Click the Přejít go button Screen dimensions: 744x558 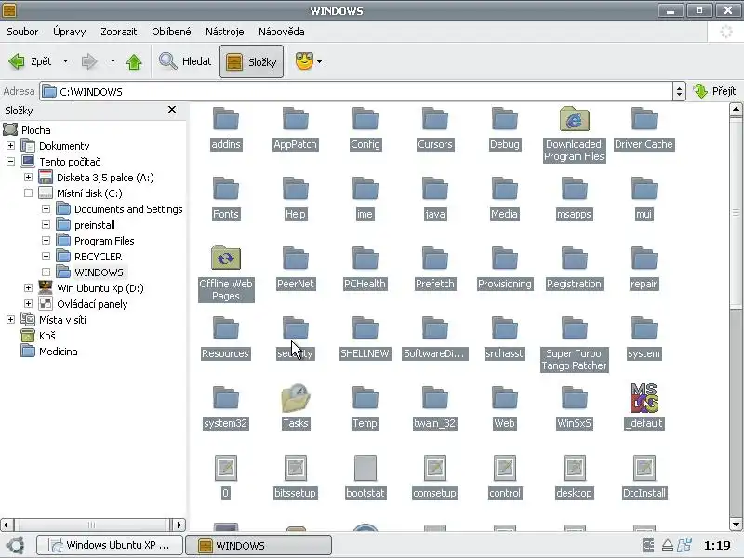click(x=714, y=91)
